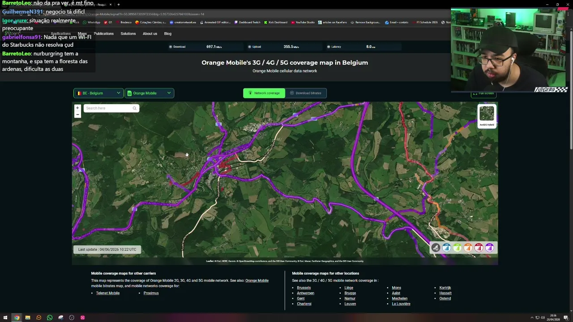The height and width of the screenshot is (322, 573).
Task: Toggle the red 4G+ coverage layer icon
Action: coord(479,248)
